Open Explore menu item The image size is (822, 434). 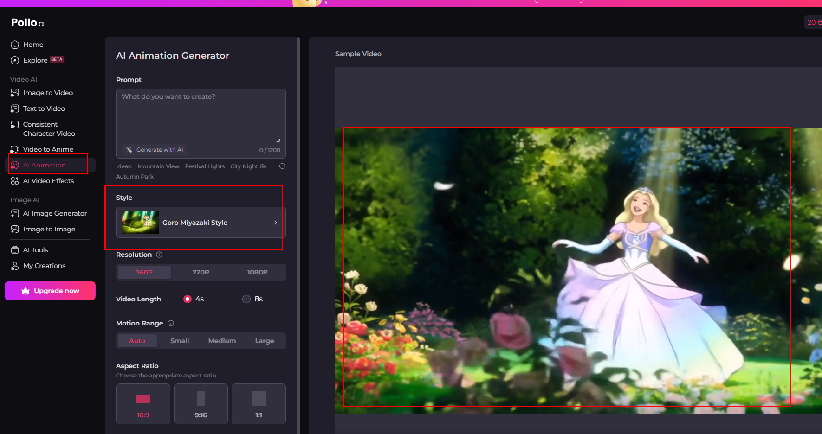coord(35,60)
